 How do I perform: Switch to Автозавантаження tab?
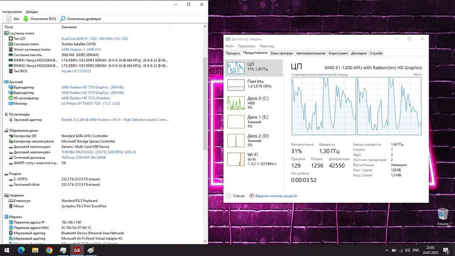pyautogui.click(x=310, y=53)
